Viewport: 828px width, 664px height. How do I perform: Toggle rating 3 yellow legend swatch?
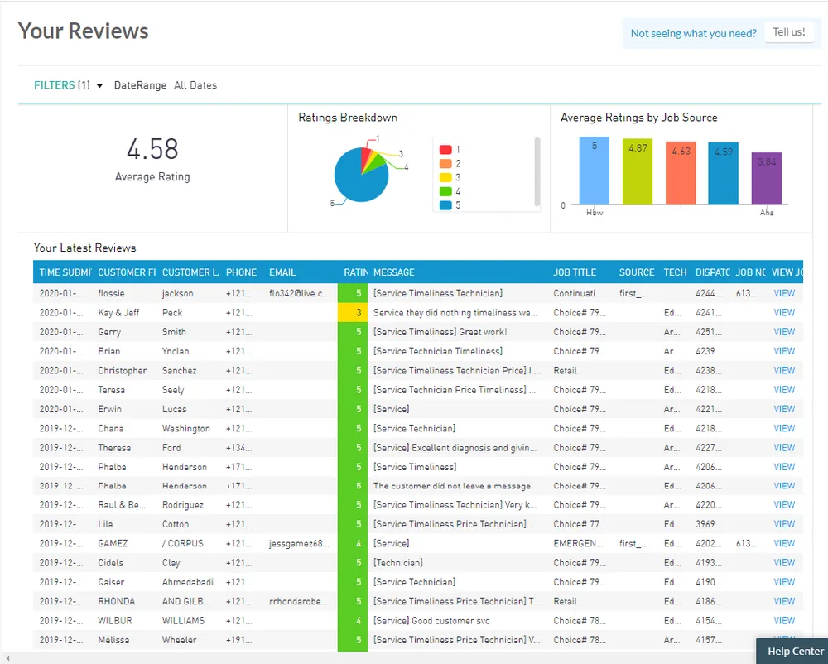pyautogui.click(x=445, y=178)
